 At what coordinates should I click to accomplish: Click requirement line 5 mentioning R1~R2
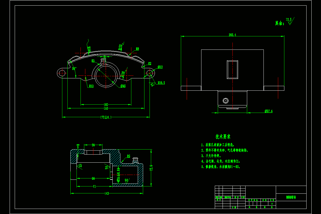coord(221,167)
